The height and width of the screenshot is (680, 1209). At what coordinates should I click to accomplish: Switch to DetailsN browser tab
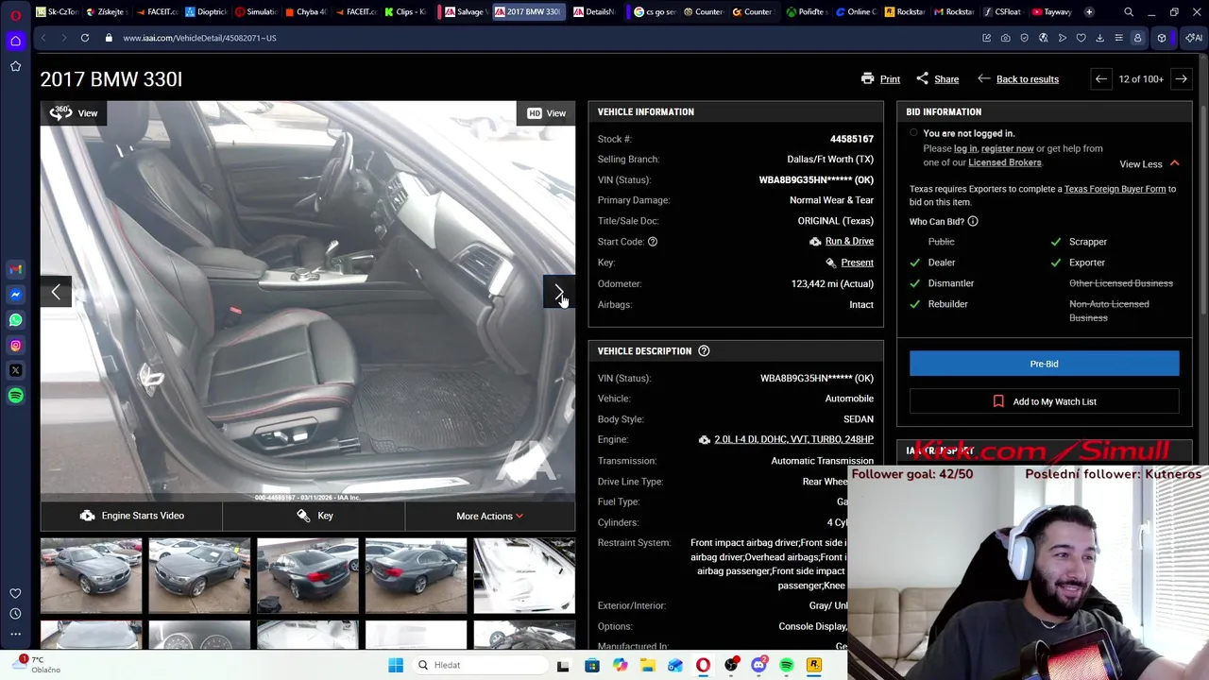click(x=593, y=12)
